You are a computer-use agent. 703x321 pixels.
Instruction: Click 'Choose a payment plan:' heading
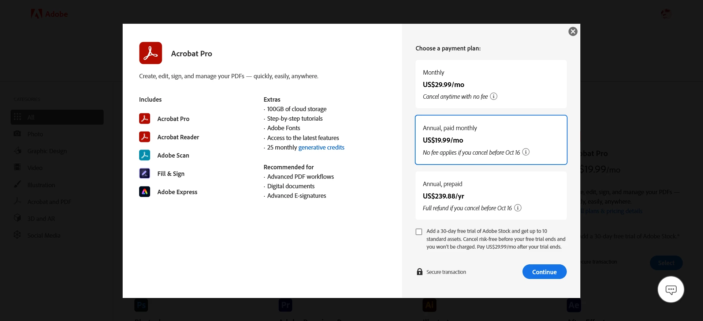pos(448,48)
